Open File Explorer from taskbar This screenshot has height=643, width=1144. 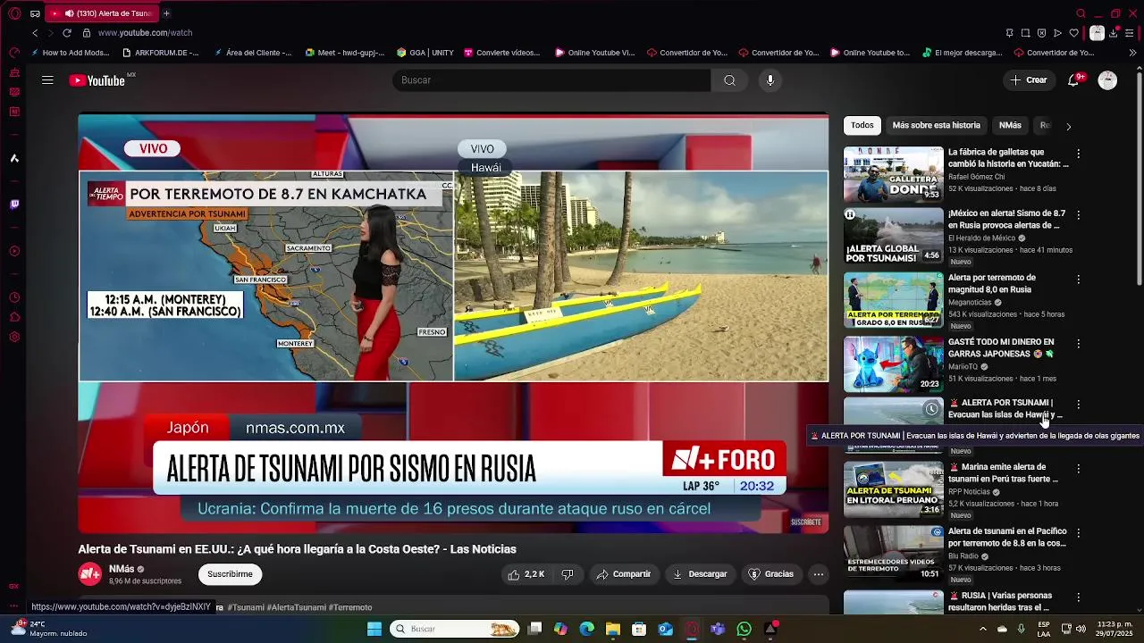(x=613, y=629)
